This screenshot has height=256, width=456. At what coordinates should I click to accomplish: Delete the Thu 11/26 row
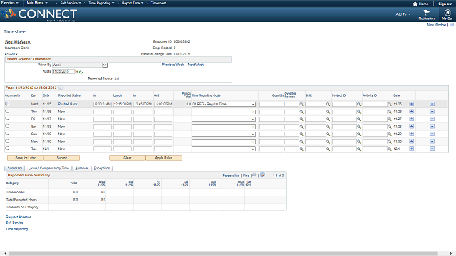(432, 112)
